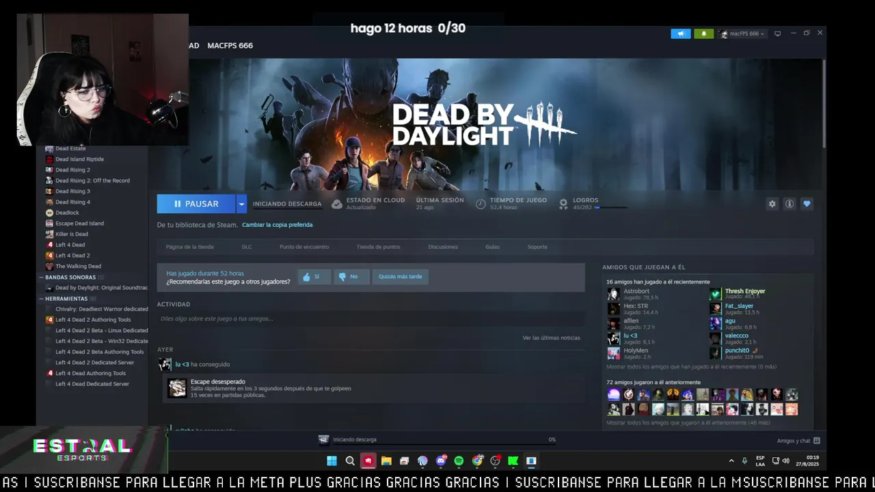Viewport: 875px width, 492px height.
Task: Click first avatar in 72 amigos grid
Action: (613, 394)
